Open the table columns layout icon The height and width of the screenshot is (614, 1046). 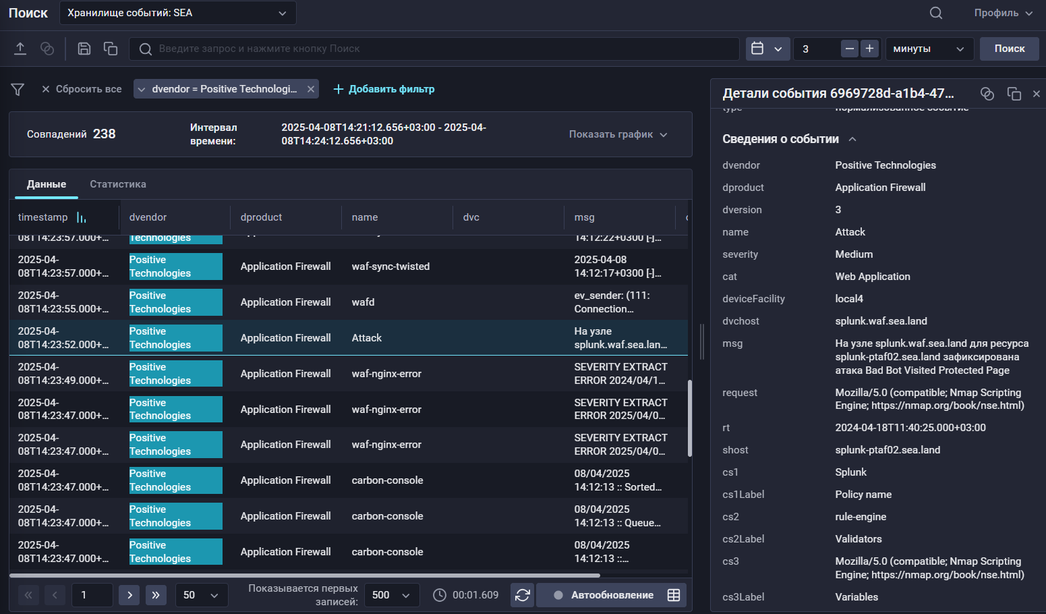[673, 595]
